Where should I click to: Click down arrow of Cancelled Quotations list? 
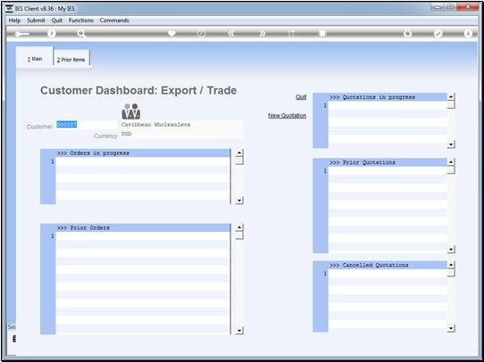click(x=451, y=328)
